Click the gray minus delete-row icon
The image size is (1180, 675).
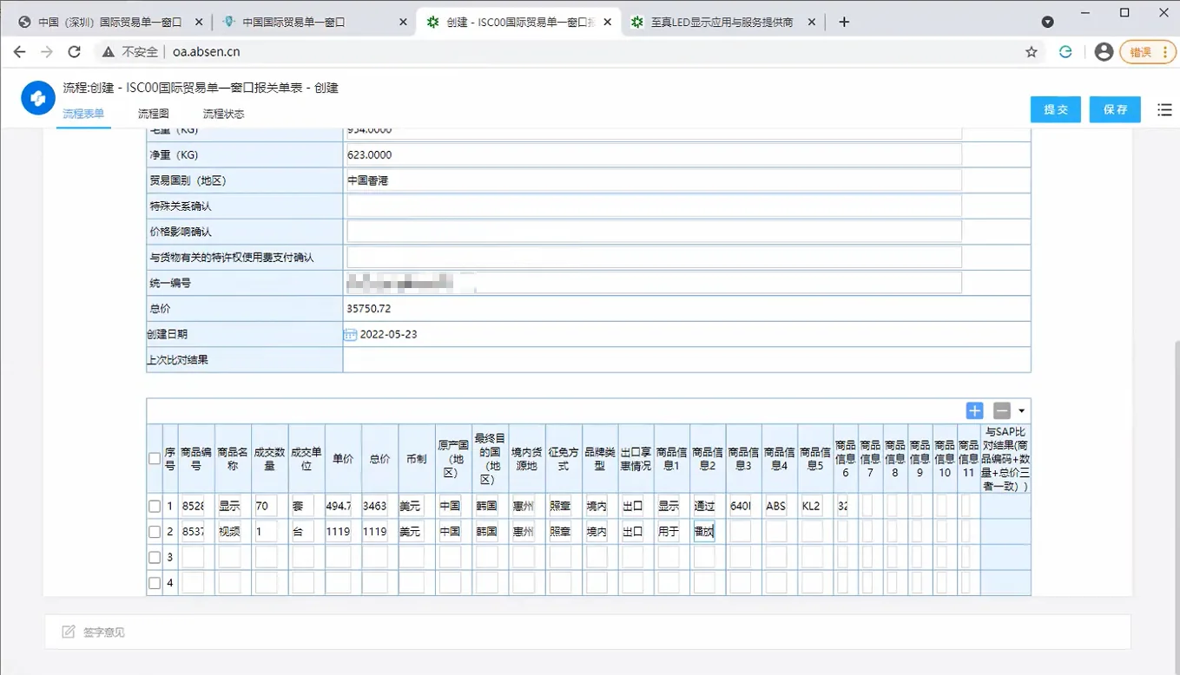(x=1002, y=411)
